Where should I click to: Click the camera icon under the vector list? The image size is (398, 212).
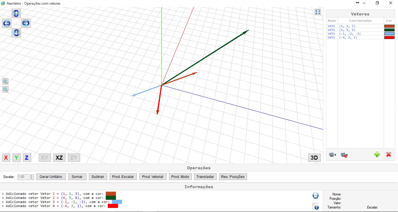332,155
